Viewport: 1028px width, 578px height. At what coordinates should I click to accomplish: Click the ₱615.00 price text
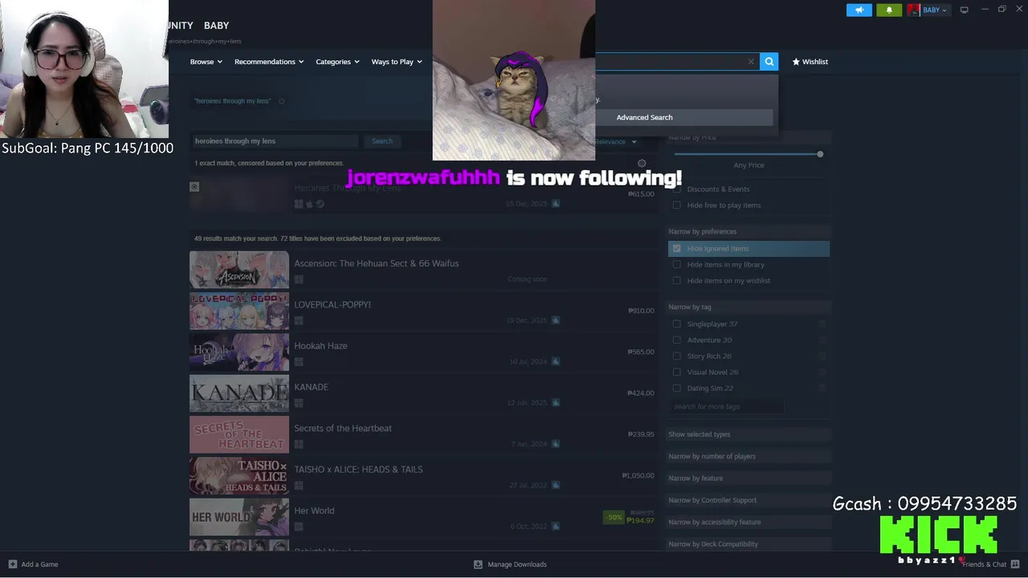641,194
